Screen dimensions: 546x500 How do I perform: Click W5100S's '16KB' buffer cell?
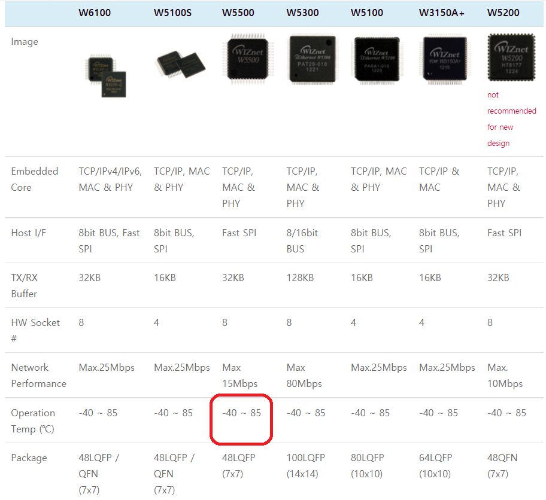(165, 278)
